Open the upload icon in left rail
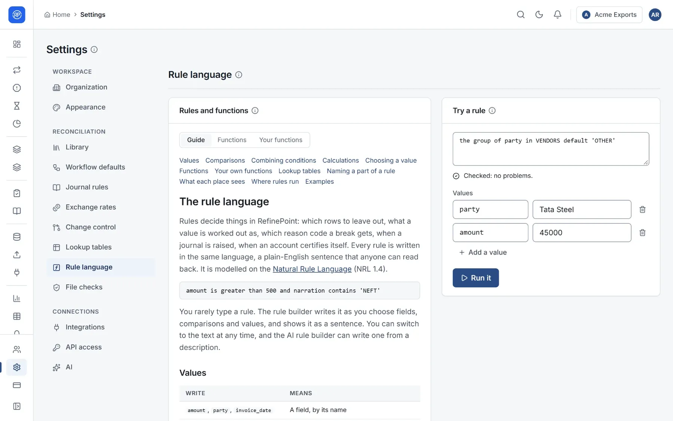 coord(17,255)
